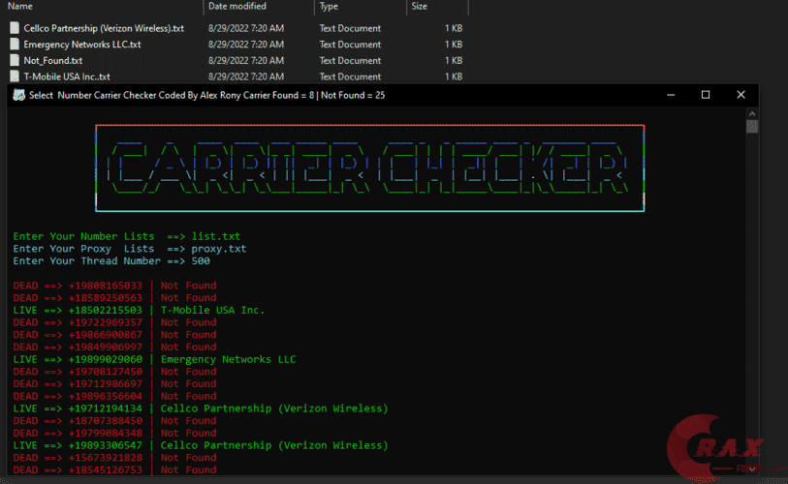Click the DEAD line with number +19808165033
The height and width of the screenshot is (484, 788).
[x=114, y=286]
